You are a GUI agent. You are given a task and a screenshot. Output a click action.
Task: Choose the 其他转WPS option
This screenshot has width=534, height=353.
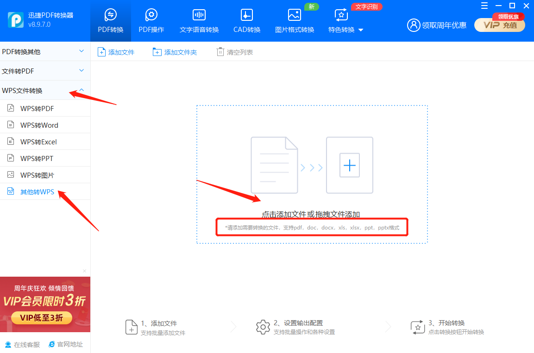coord(37,192)
